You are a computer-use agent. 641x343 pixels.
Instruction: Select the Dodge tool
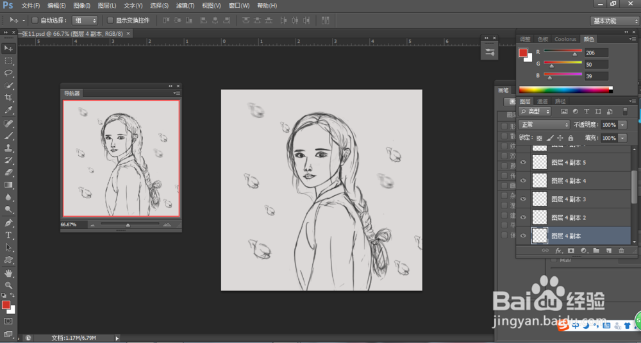tap(8, 209)
